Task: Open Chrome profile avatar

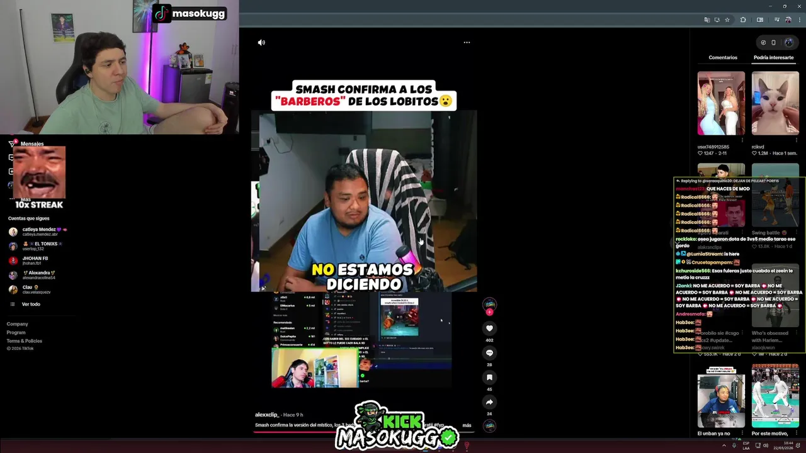Action: (788, 20)
